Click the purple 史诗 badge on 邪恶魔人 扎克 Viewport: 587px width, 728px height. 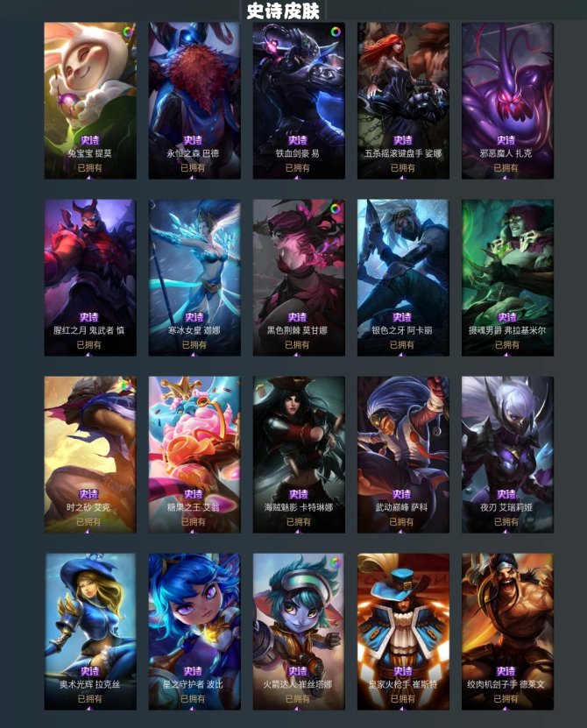pos(506,140)
